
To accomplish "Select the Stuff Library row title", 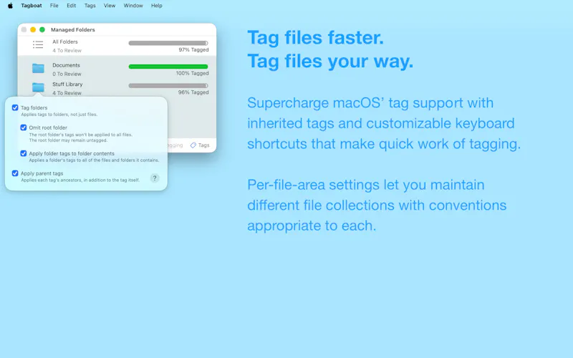I will point(67,84).
